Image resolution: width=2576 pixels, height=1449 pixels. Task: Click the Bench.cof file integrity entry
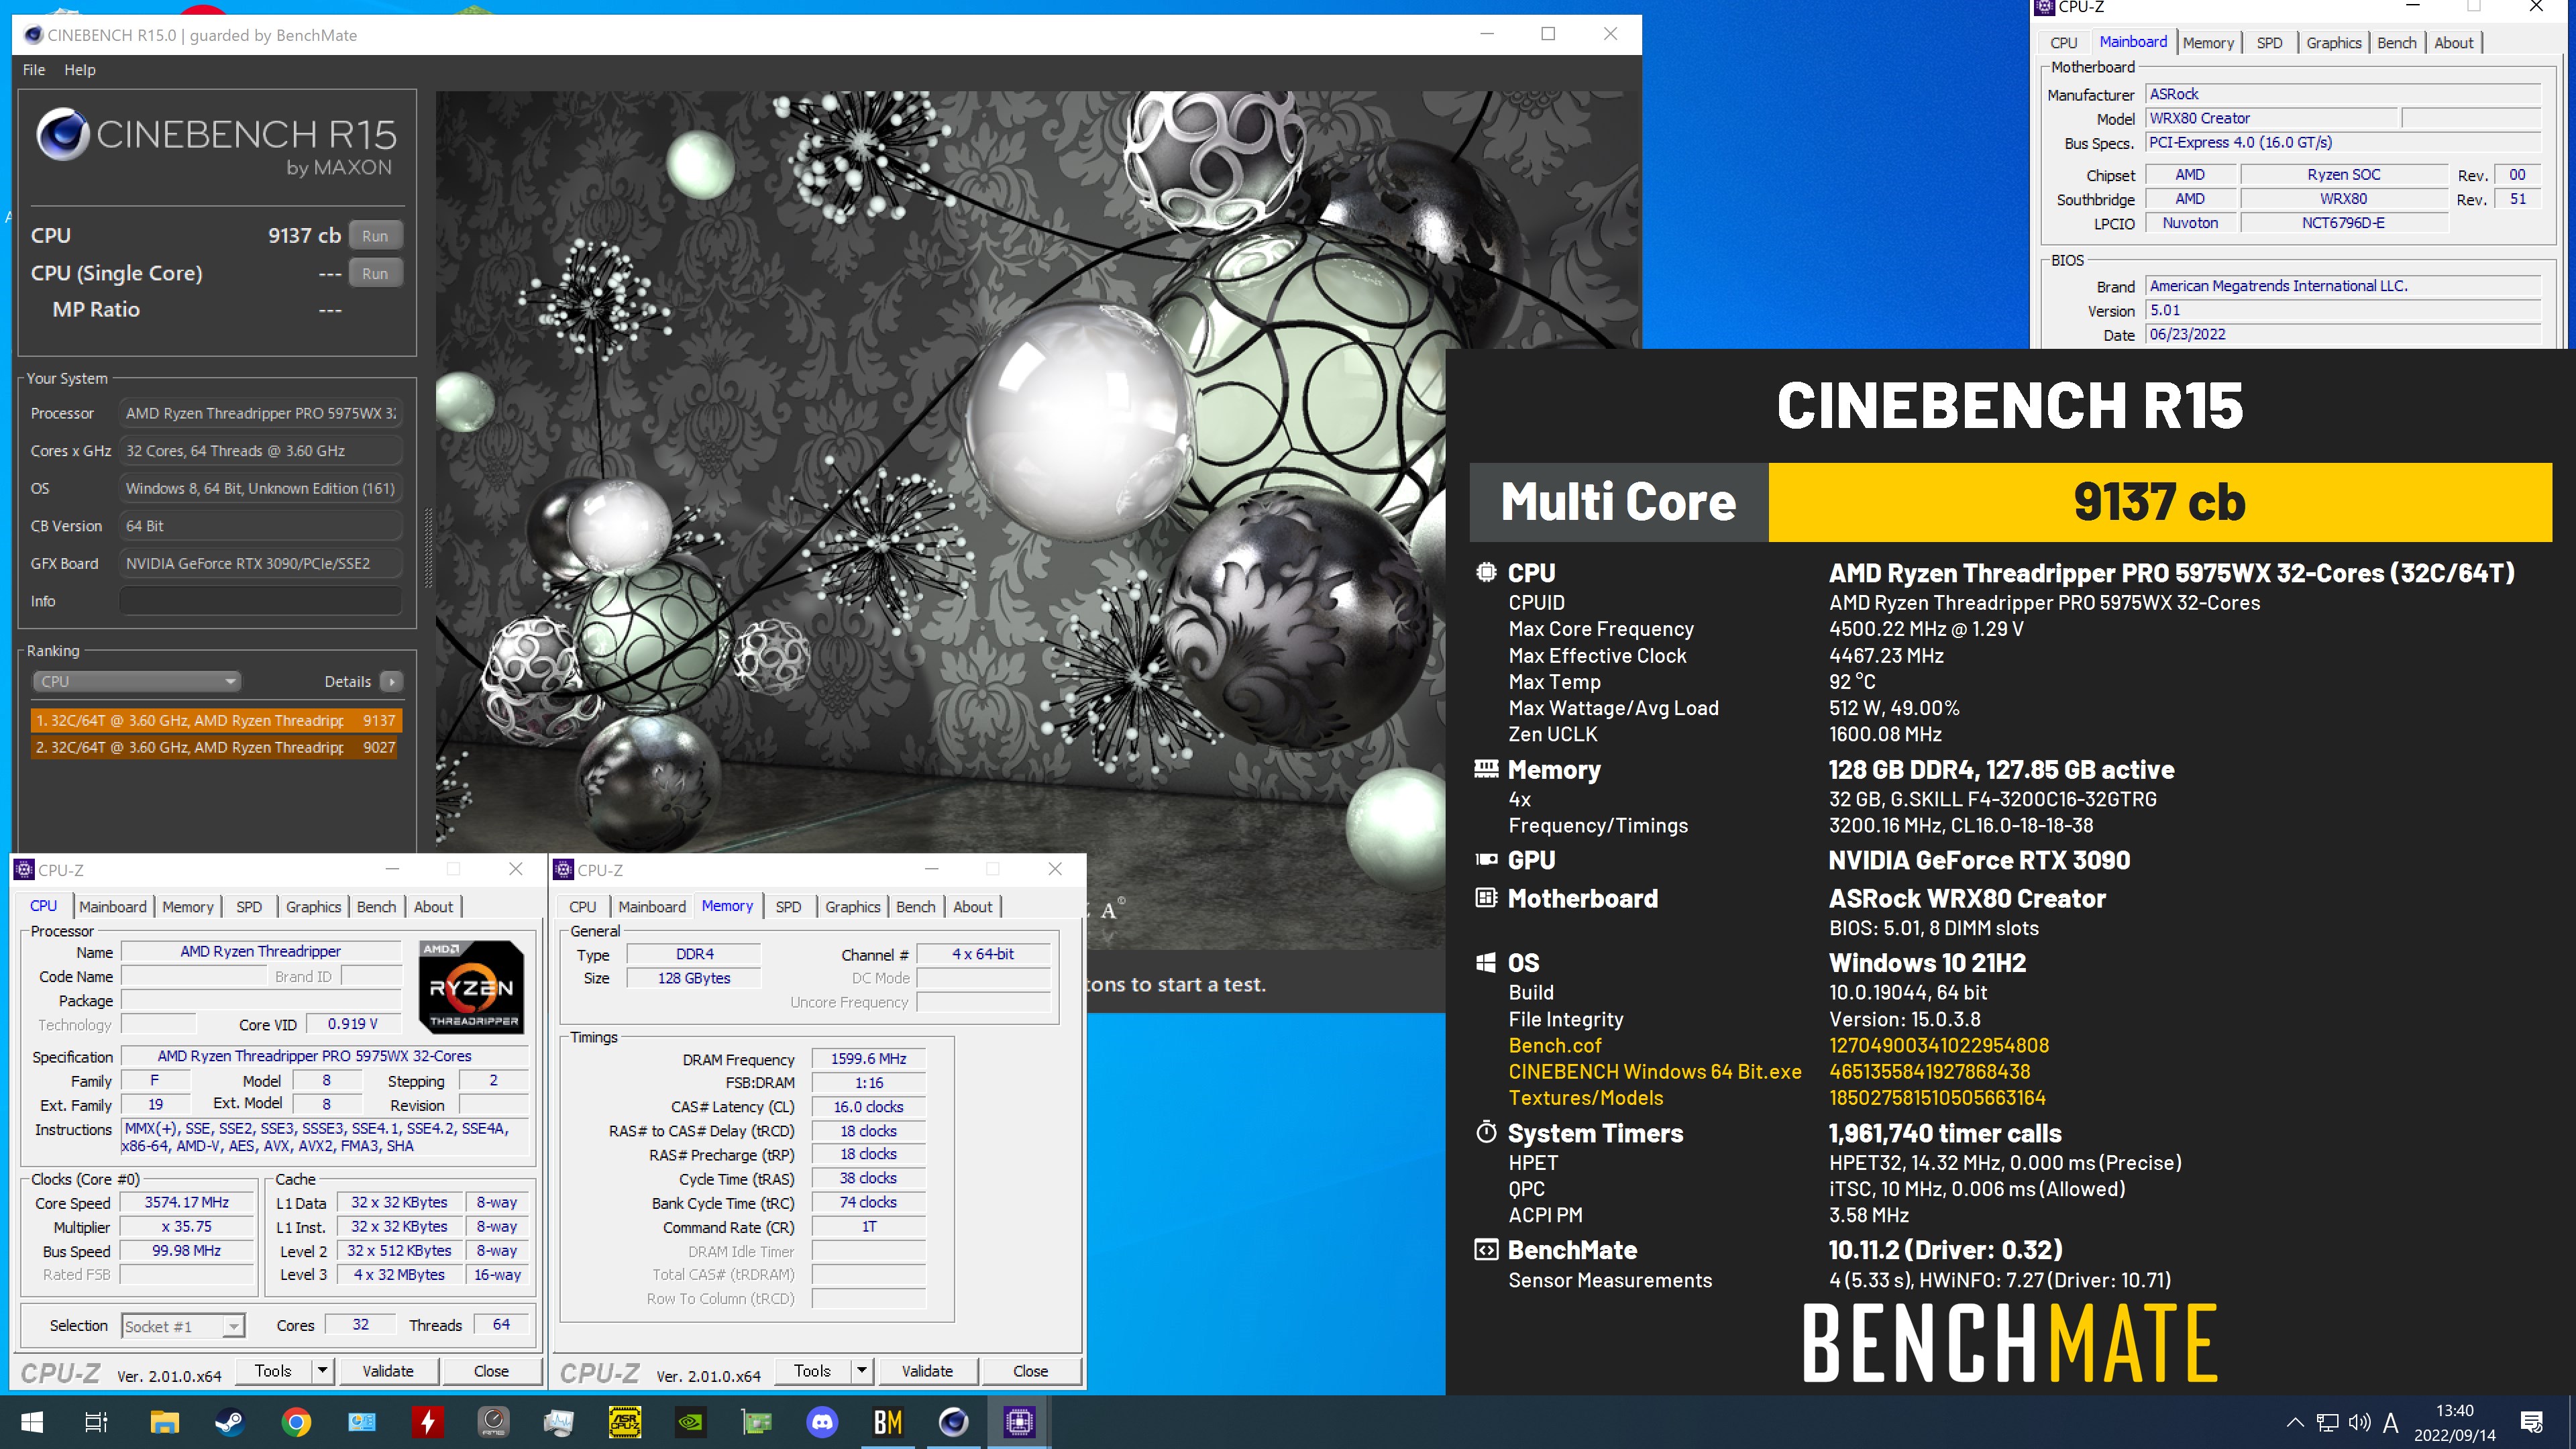tap(1554, 1045)
